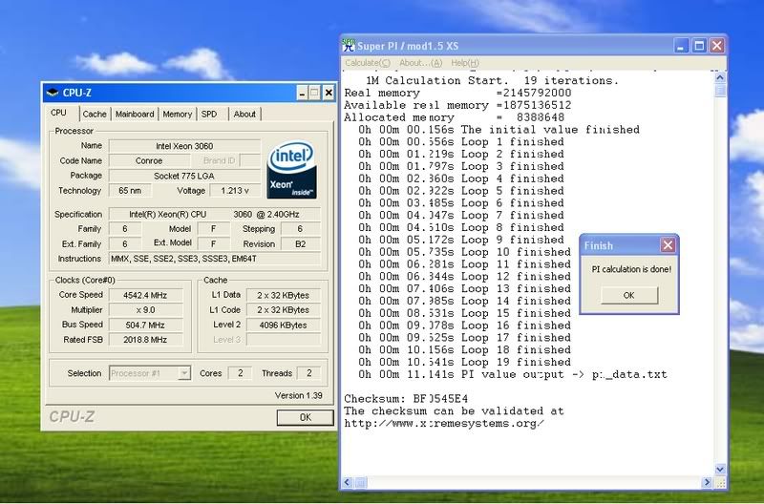Click the Loop 19 finished line
The width and height of the screenshot is (764, 504).
464,363
